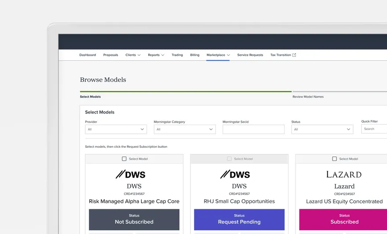Click the external-link icon beside Tax Transition
The width and height of the screenshot is (387, 234).
click(294, 55)
